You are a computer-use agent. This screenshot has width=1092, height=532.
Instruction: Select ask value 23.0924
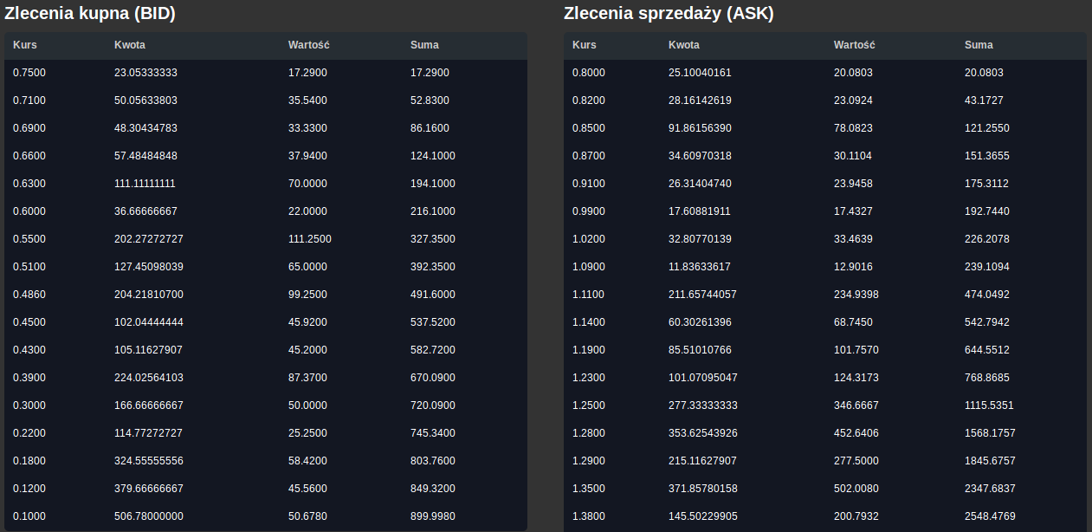853,101
